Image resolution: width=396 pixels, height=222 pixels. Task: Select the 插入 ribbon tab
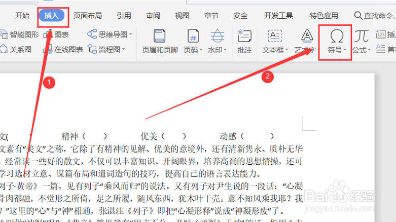click(52, 16)
